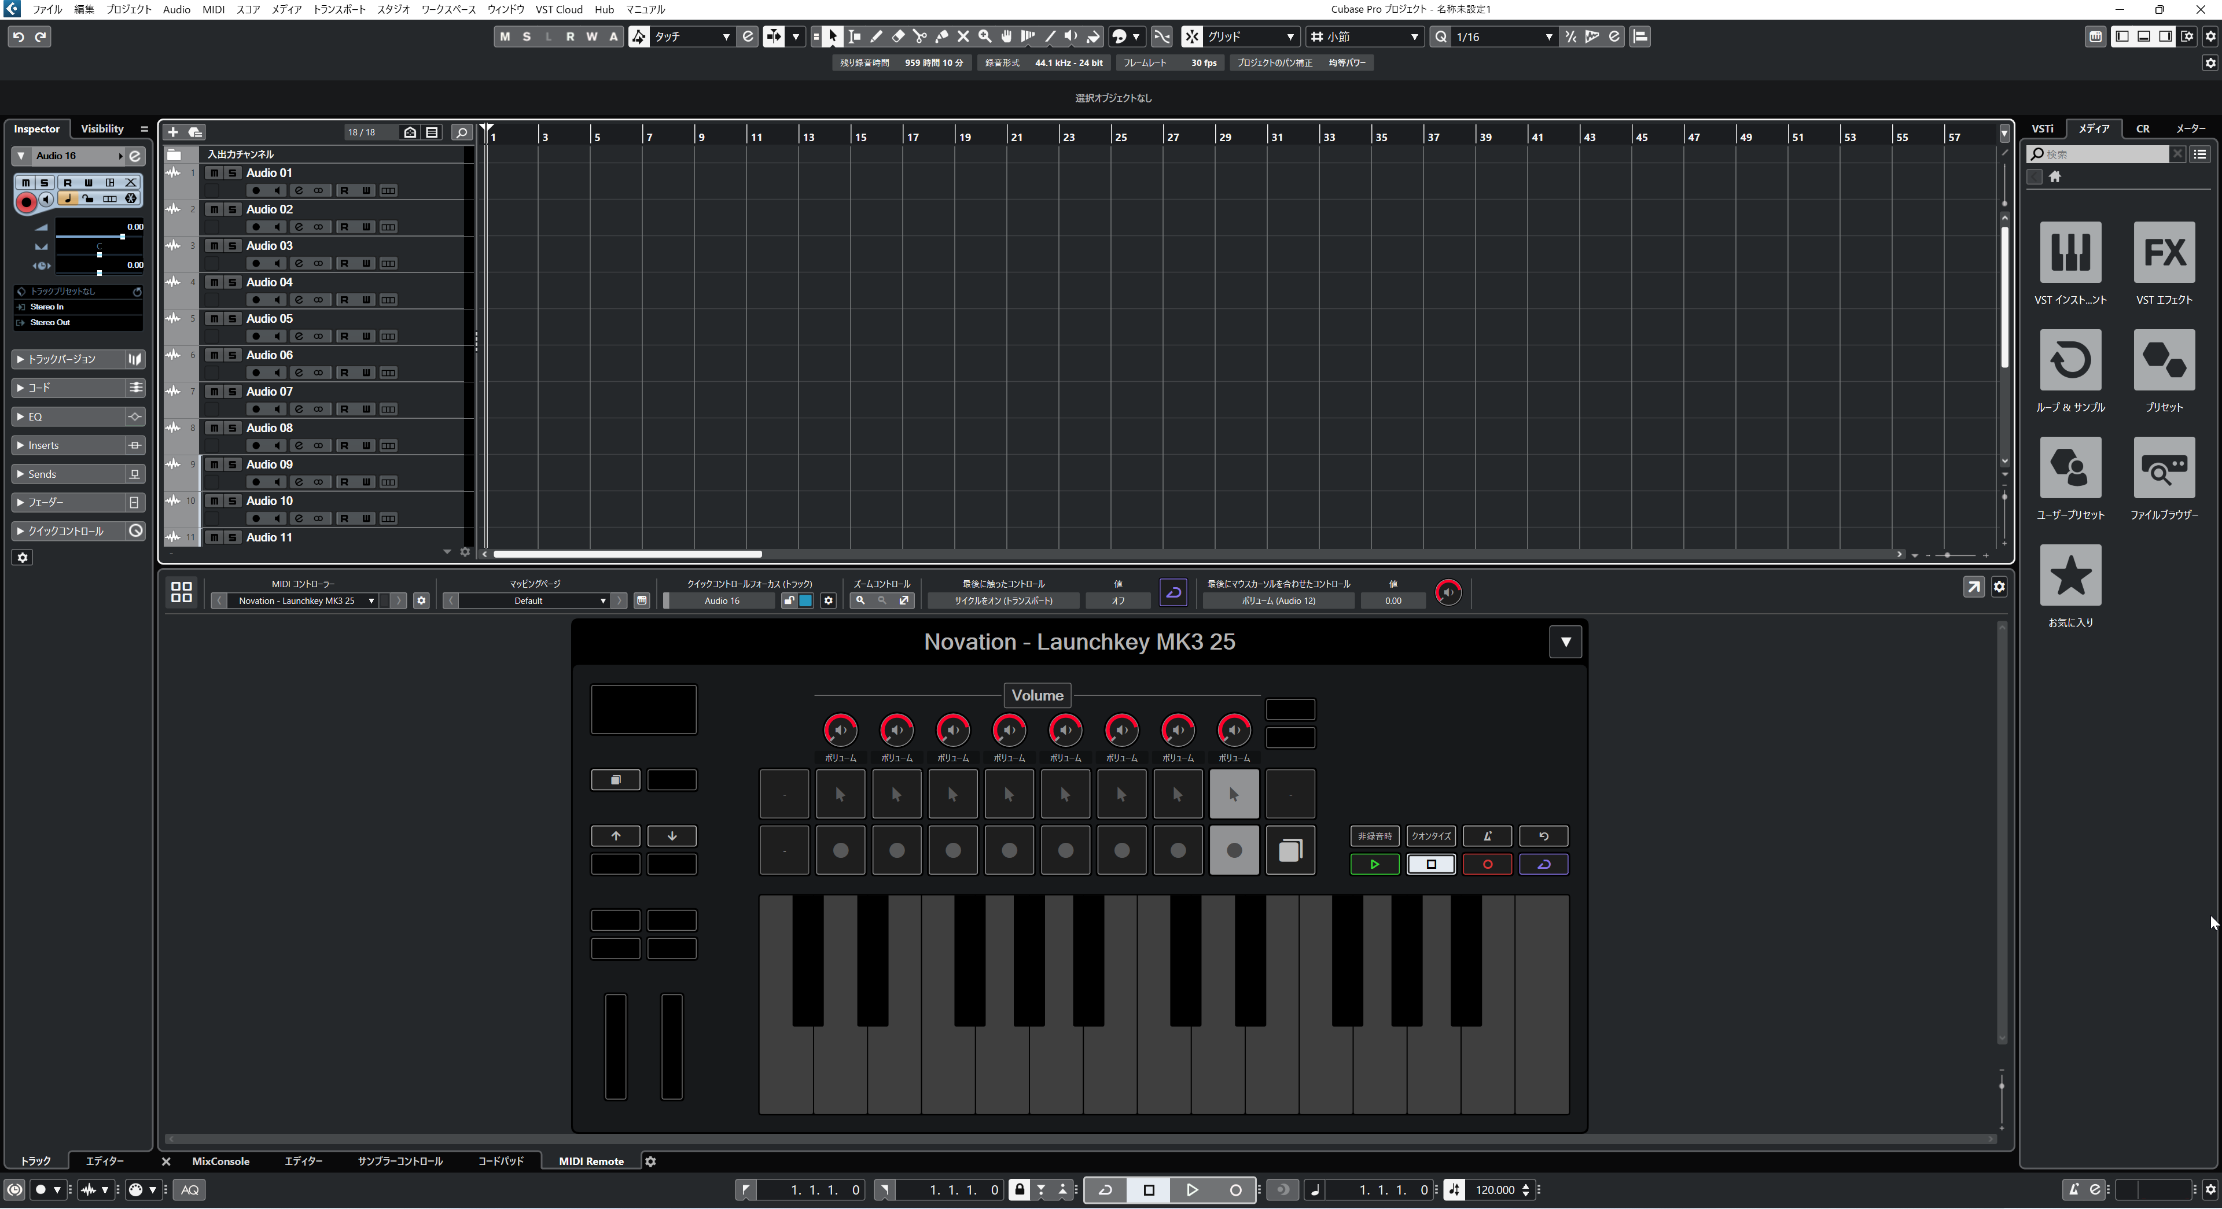Adjust the eighth ボリューム knob on Launchkey
Screen dimensions: 2222x1209
(1234, 729)
